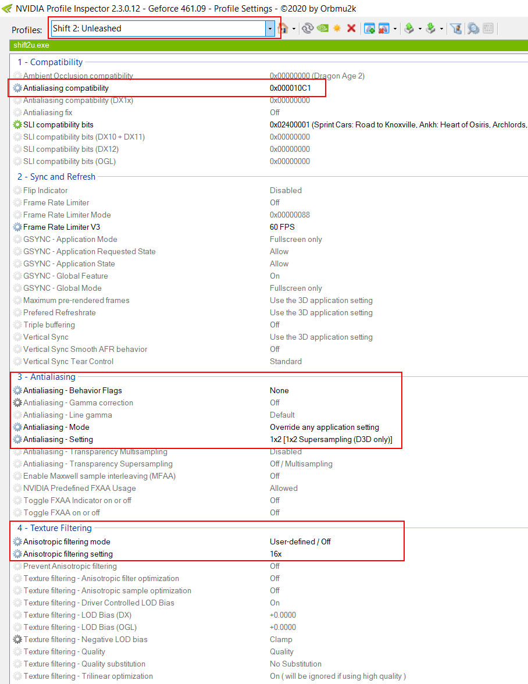Image resolution: width=528 pixels, height=684 pixels.
Task: Click the red X delete profile icon
Action: tap(351, 28)
